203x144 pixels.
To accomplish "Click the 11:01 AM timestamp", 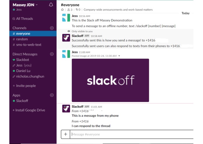I will (x=96, y=107).
